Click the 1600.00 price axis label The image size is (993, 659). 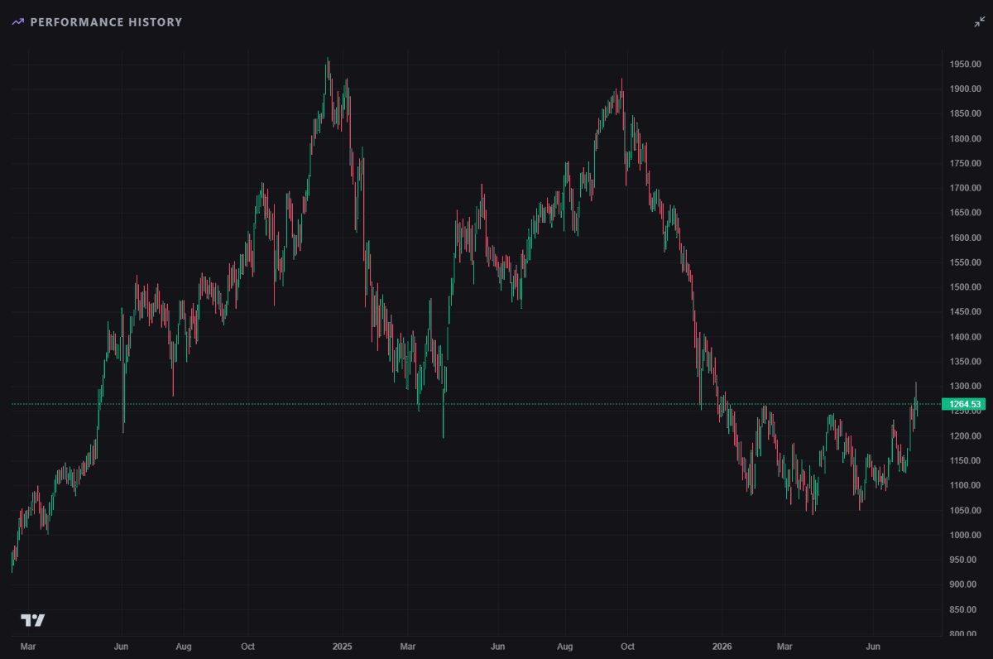966,238
